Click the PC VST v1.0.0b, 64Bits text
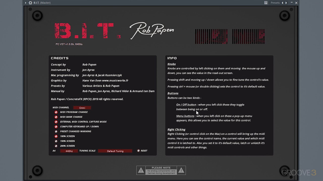323x181 pixels. tap(69, 44)
